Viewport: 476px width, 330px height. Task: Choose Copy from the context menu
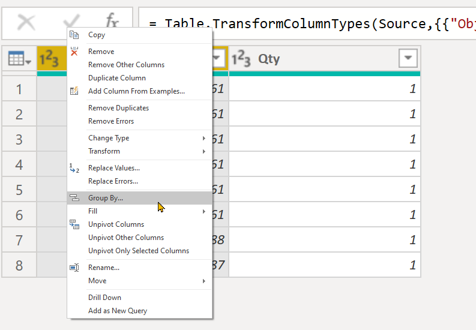[139, 35]
